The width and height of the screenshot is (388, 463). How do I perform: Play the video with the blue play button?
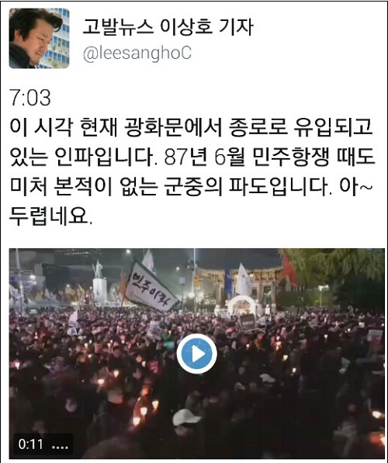click(x=196, y=354)
